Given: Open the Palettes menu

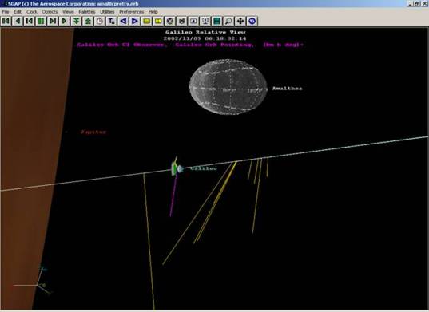Looking at the screenshot, I should point(87,12).
